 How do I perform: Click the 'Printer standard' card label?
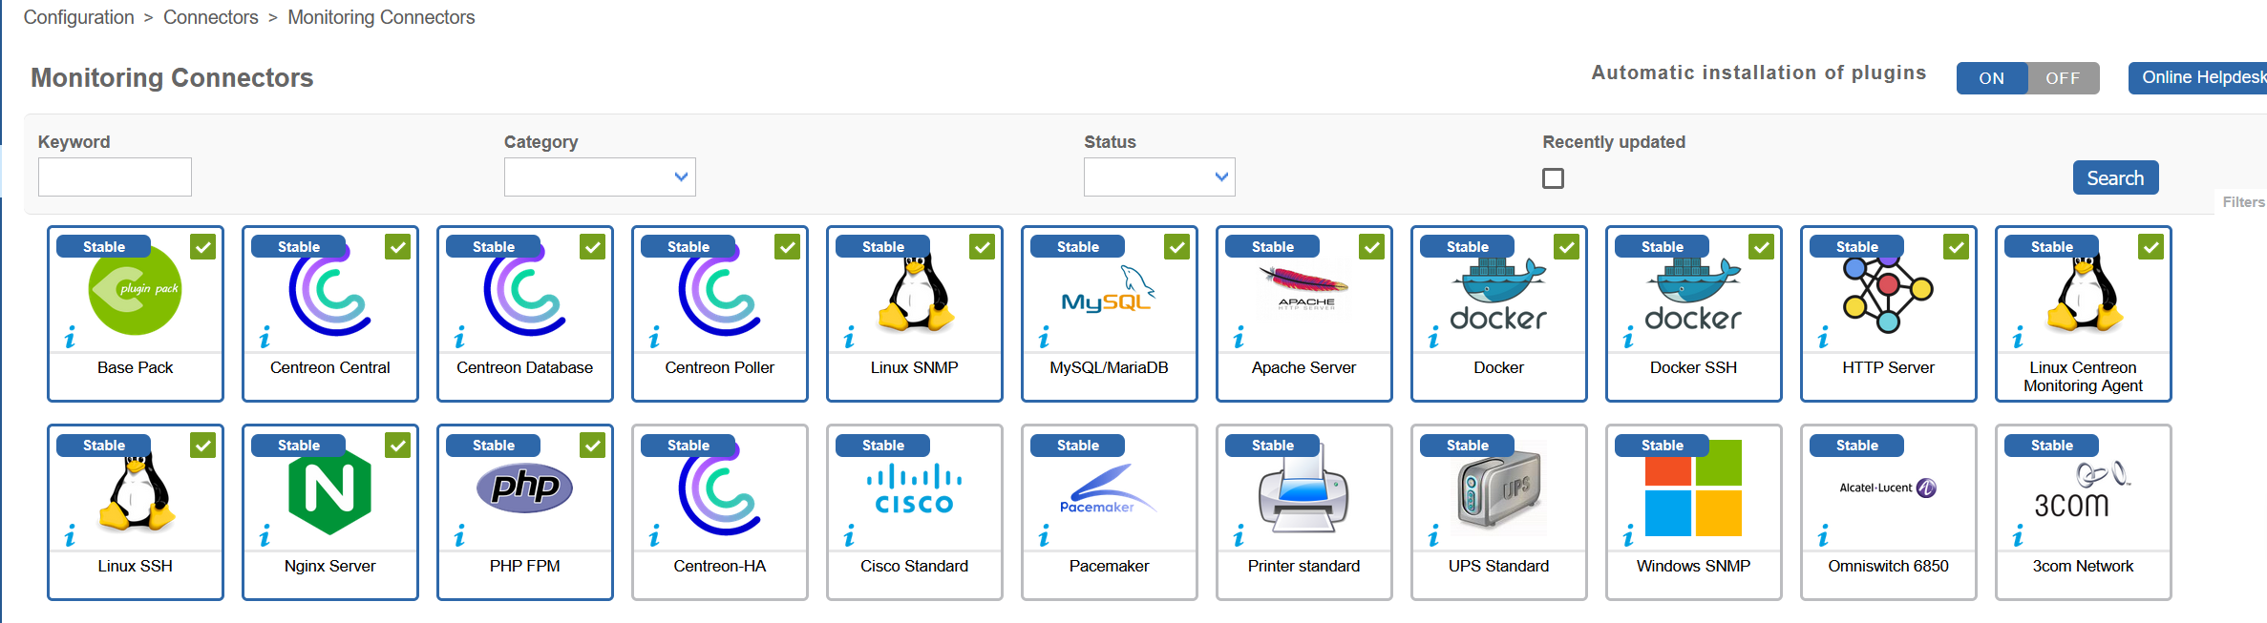[x=1303, y=566]
